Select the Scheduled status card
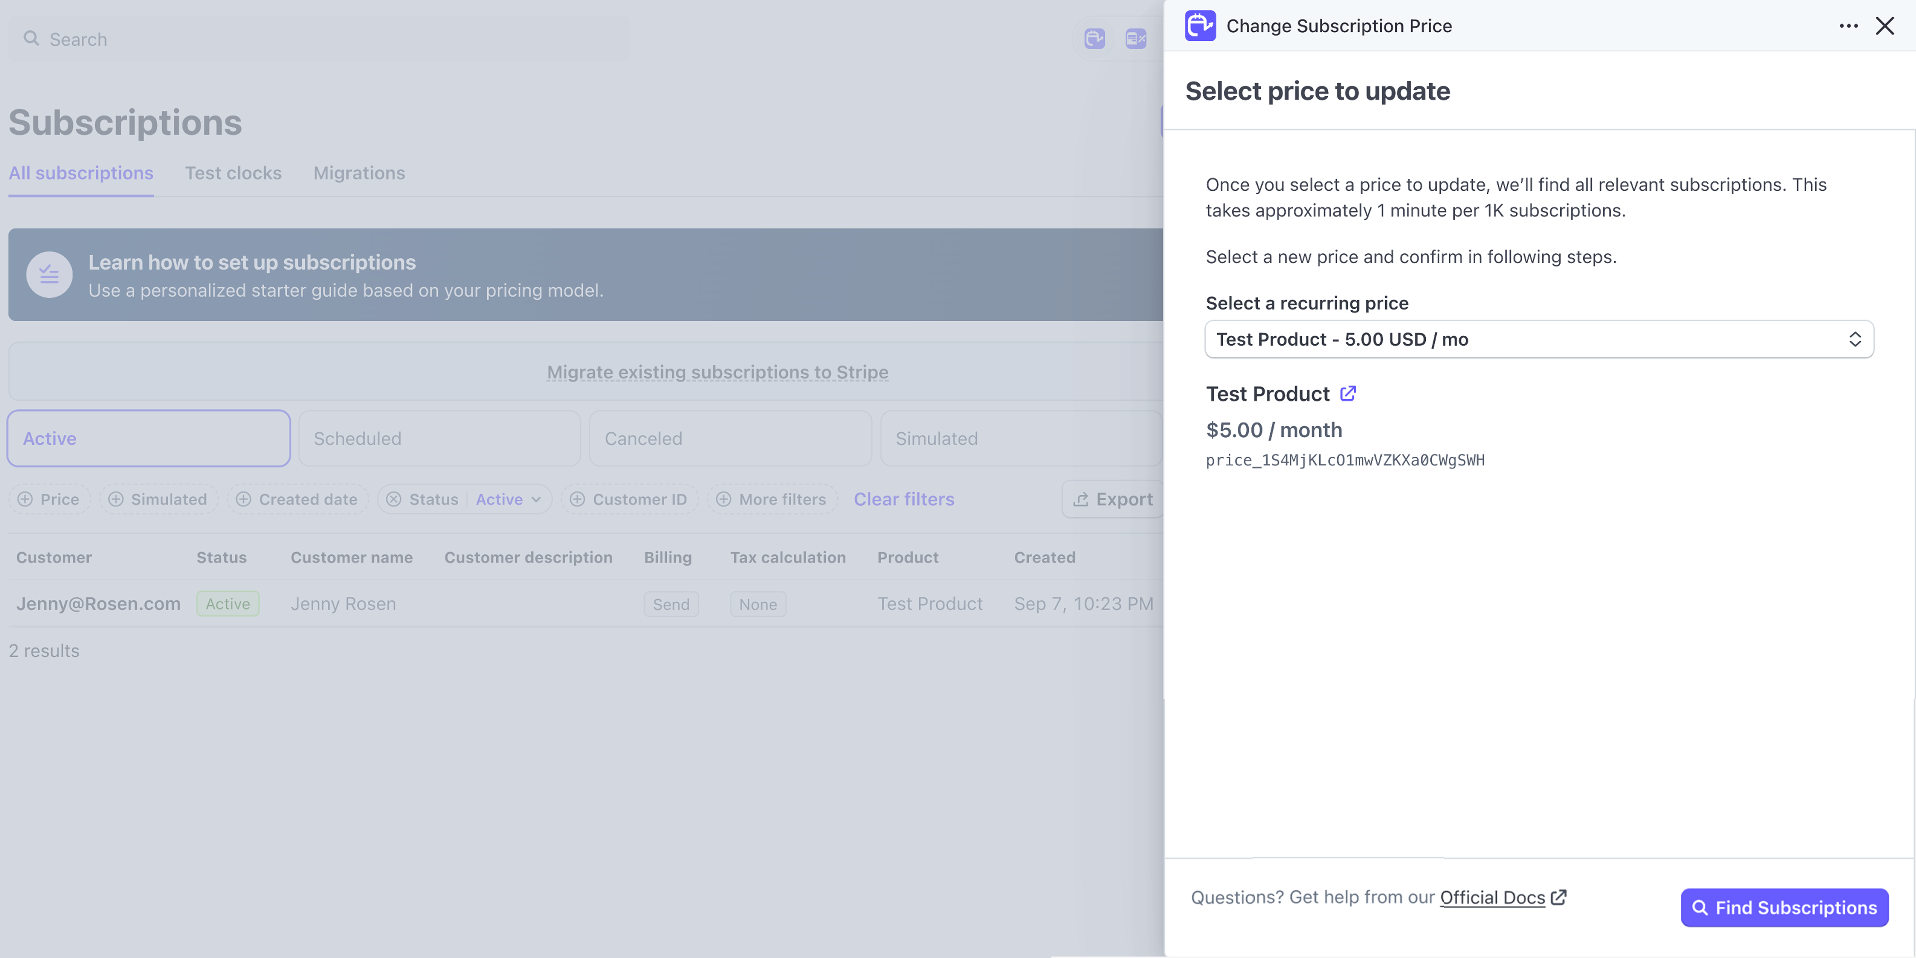Screen dimensions: 1916x958 (x=439, y=438)
